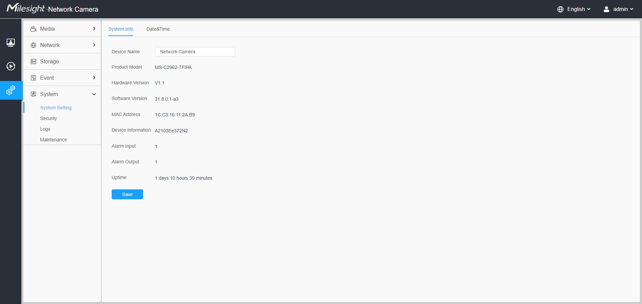Click the Network globe icon
This screenshot has width=642, height=304.
tap(33, 45)
